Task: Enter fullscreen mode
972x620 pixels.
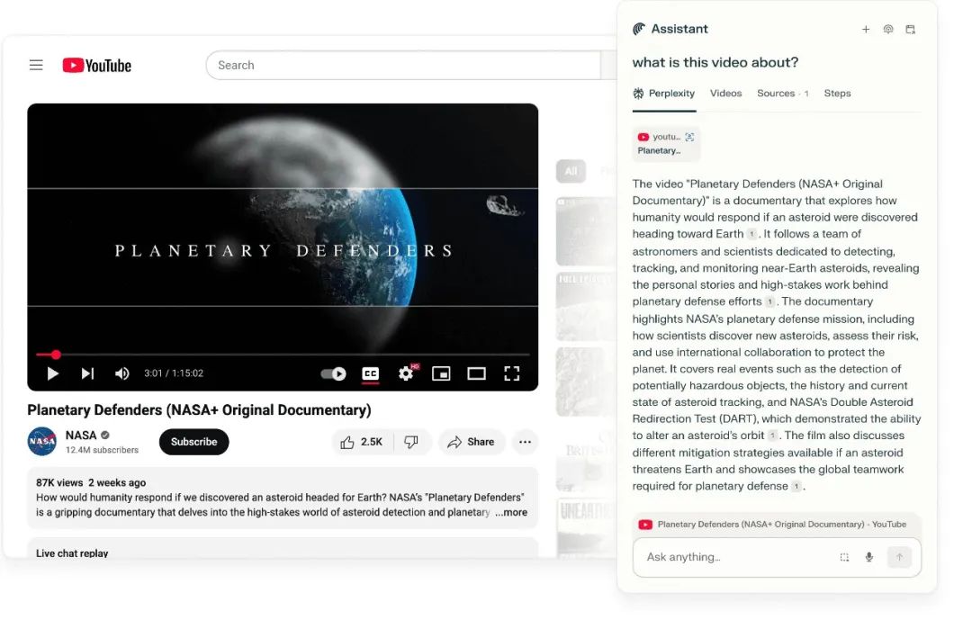Action: point(511,373)
